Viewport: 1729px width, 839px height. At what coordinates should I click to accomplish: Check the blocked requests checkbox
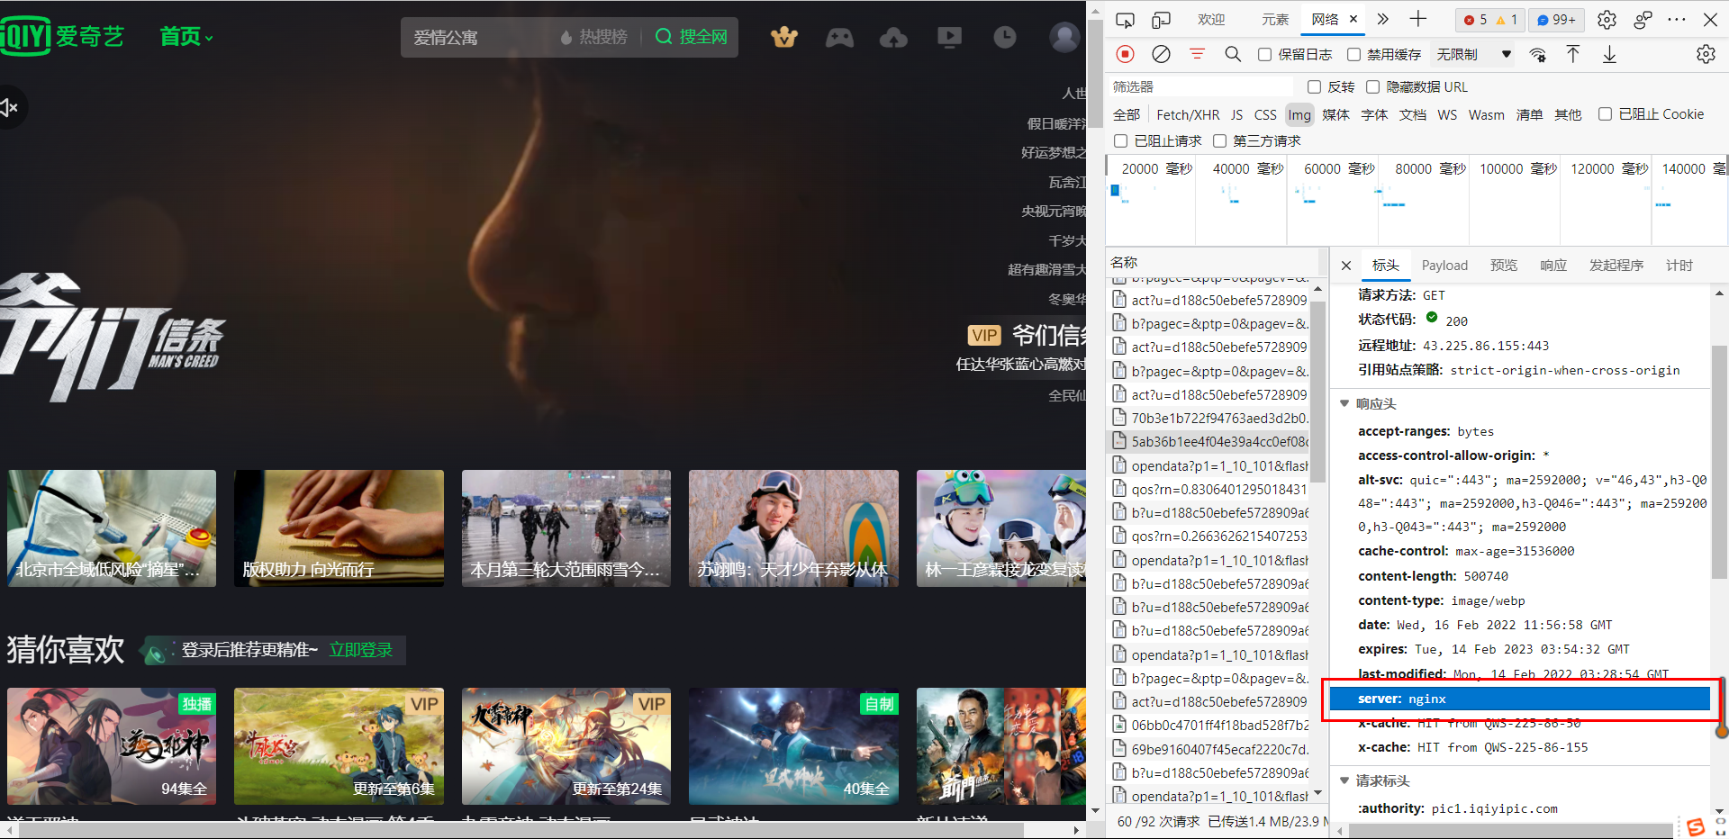point(1120,141)
